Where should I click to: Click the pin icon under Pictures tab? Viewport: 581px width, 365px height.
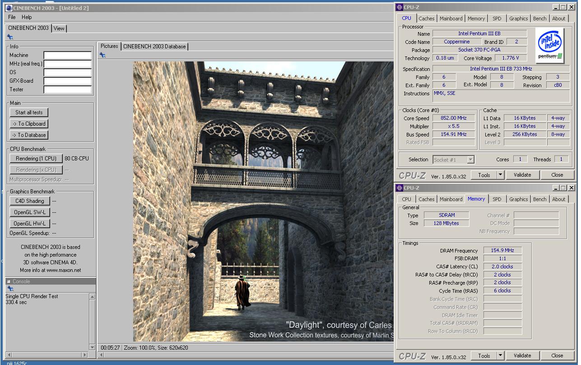click(x=102, y=55)
